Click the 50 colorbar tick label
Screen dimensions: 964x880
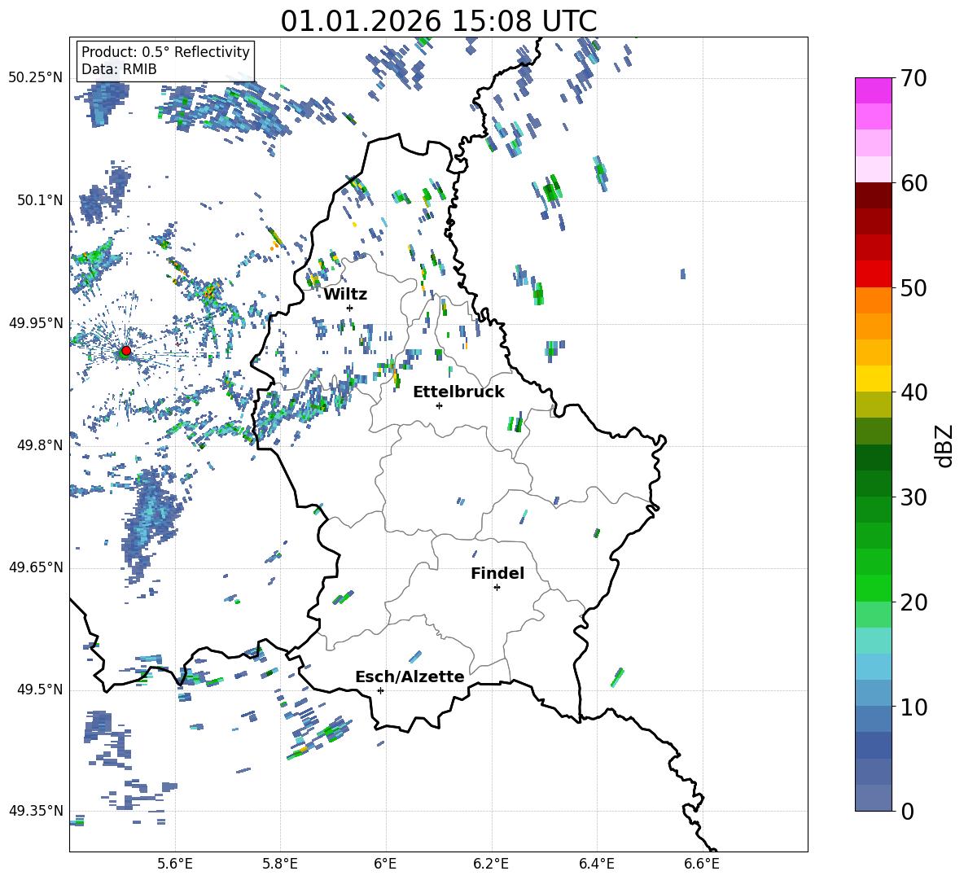click(914, 287)
